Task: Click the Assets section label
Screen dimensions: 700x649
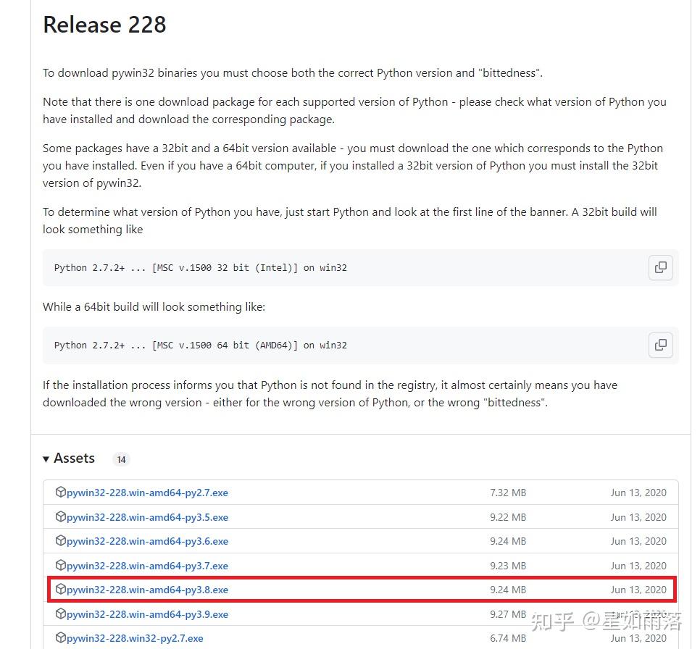Action: [x=74, y=459]
